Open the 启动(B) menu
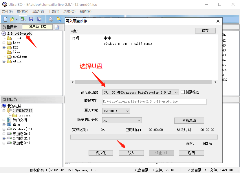Viewport: 240px width, 173px height. pos(38,12)
